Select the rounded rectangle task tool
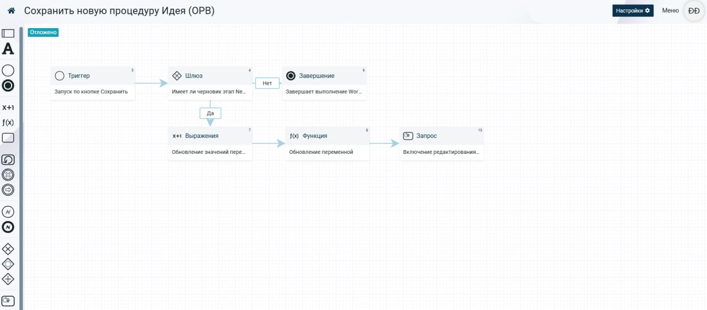This screenshot has height=310, width=707. 8,137
